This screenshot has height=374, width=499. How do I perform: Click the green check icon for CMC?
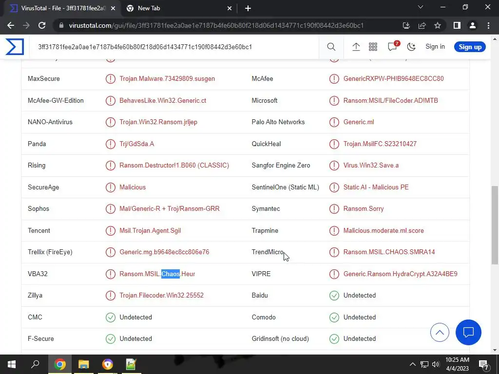tap(111, 317)
